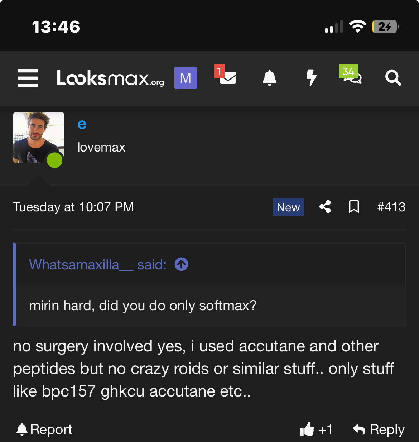Open the Tuesday at 10:07 PM permalink
419x442 pixels.
tap(73, 207)
